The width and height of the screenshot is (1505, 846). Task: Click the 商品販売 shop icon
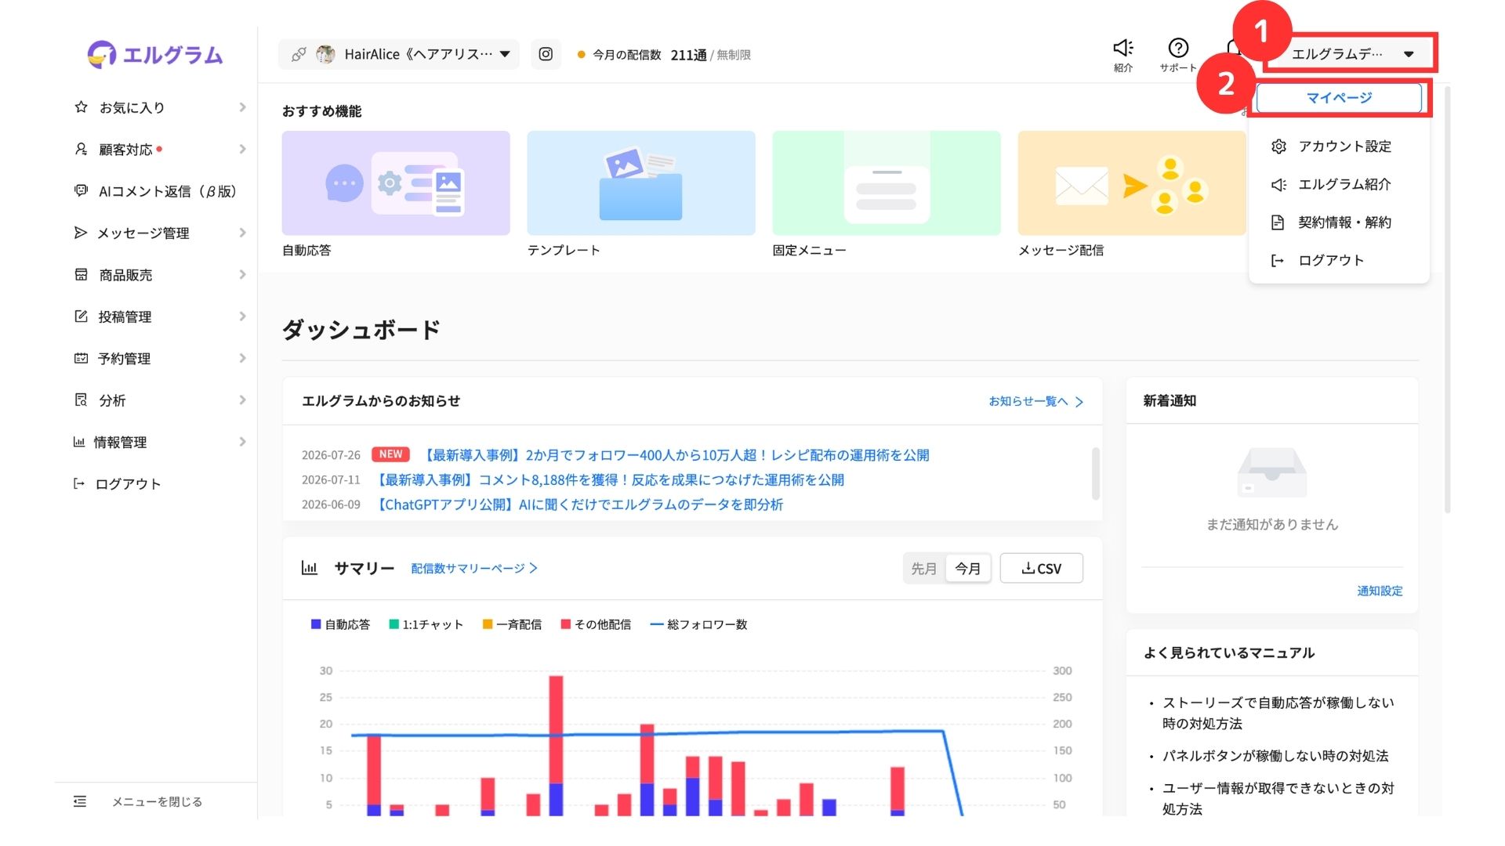81,274
